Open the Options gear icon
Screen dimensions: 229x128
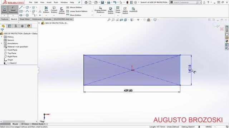coord(136,2)
